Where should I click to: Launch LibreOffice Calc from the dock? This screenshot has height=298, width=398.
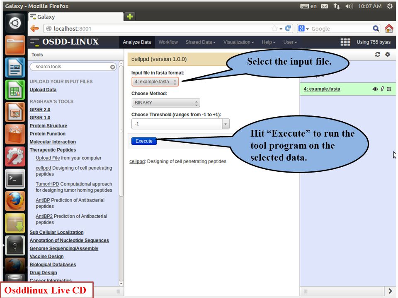click(x=15, y=90)
